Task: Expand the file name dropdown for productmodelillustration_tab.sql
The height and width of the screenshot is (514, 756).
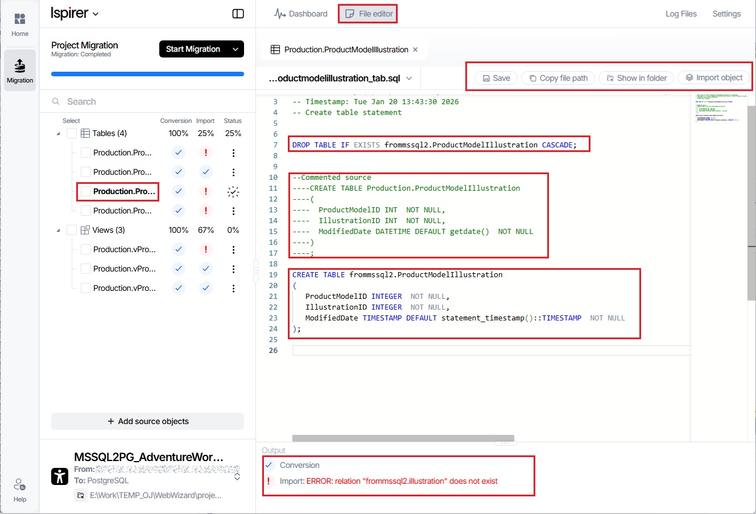Action: [409, 79]
